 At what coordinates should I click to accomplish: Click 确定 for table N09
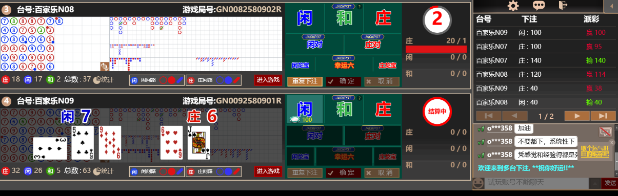coord(344,172)
